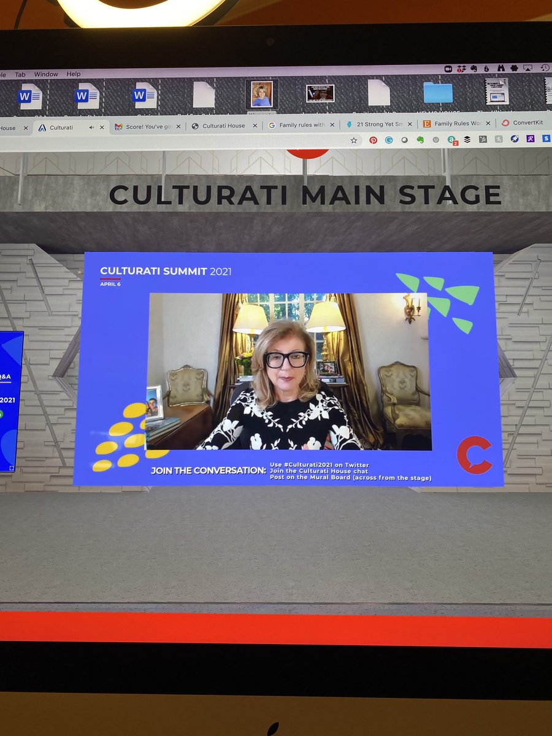Close the Culturati House tab
The width and height of the screenshot is (552, 736).
coord(256,126)
